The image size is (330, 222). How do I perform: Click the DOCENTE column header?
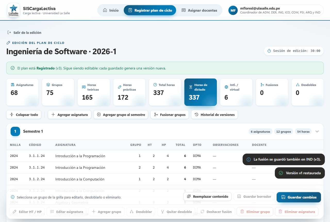(259, 145)
